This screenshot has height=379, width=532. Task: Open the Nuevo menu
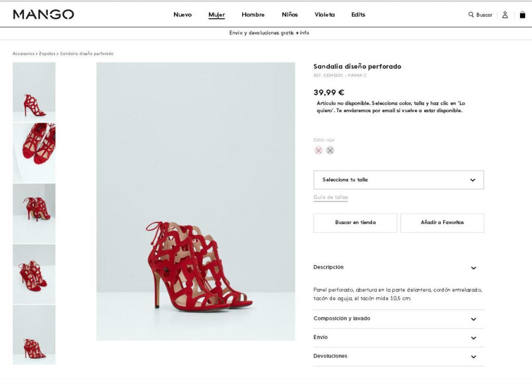pos(182,15)
